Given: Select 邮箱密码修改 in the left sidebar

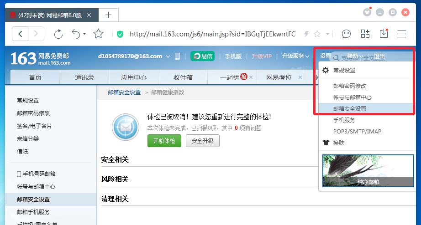Looking at the screenshot, I should (33, 113).
